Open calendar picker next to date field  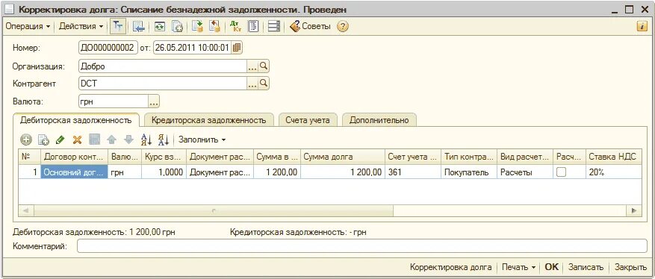click(237, 48)
